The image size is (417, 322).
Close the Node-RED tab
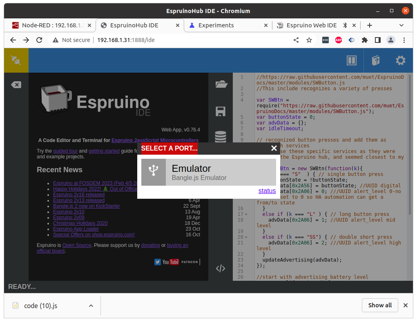pos(89,25)
